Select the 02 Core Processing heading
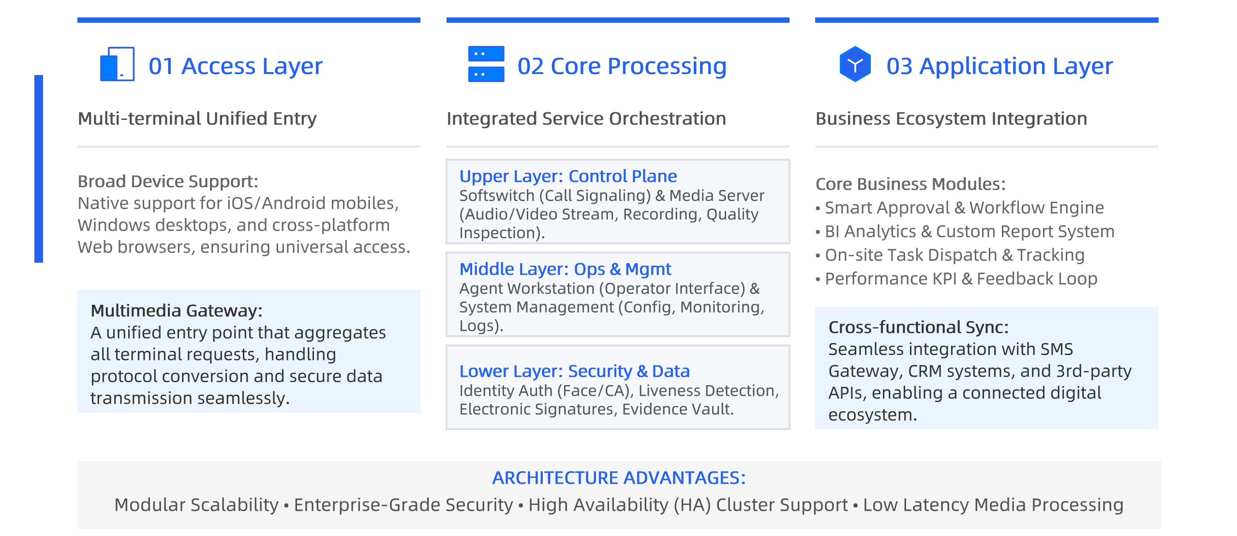Screen dimensions: 1237x536 point(622,66)
